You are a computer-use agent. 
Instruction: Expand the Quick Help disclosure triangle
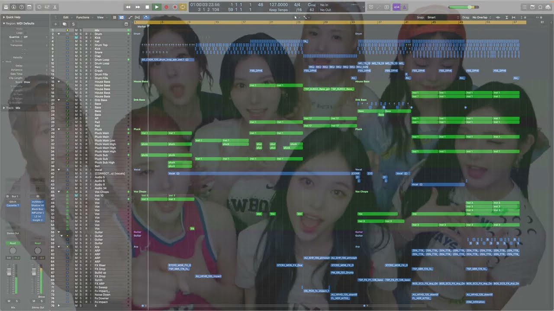click(3, 17)
